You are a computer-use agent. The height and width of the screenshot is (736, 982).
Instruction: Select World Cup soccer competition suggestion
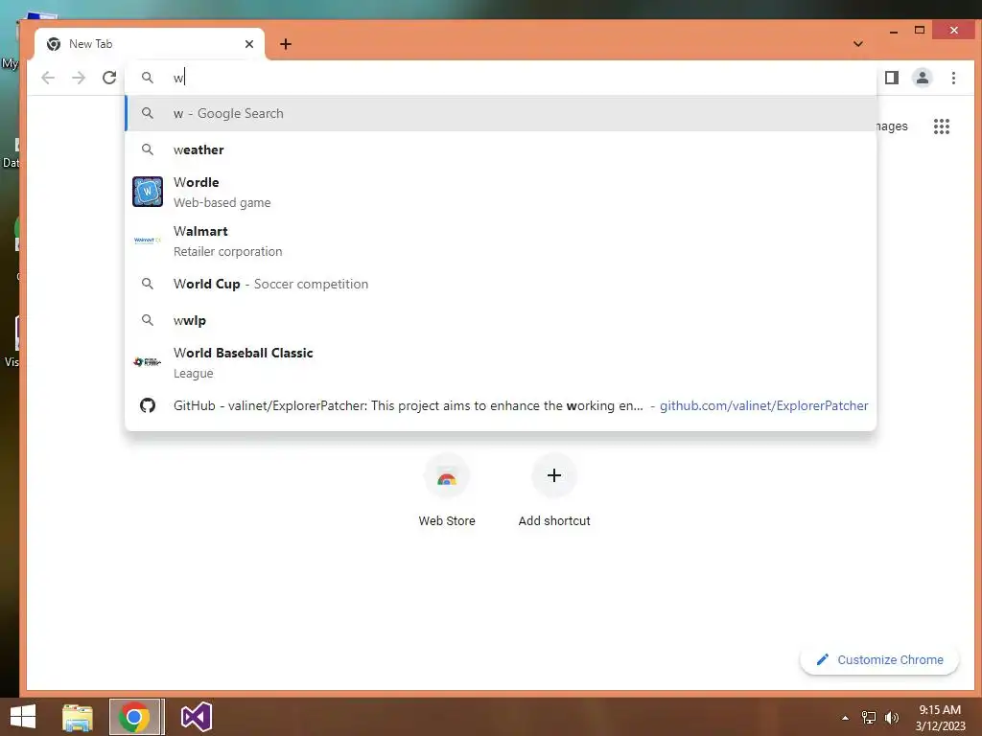(x=501, y=284)
